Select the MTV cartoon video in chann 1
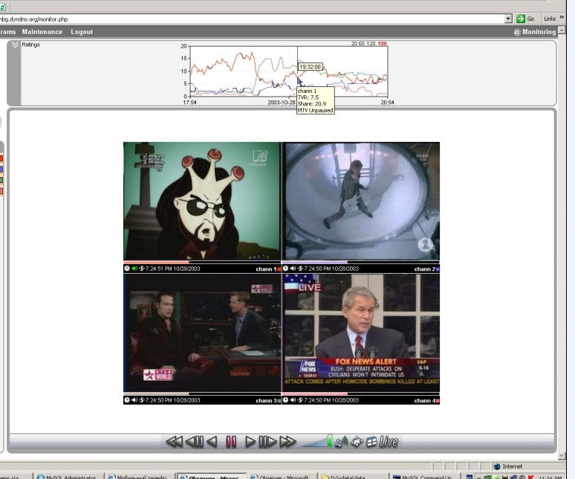 (x=202, y=201)
